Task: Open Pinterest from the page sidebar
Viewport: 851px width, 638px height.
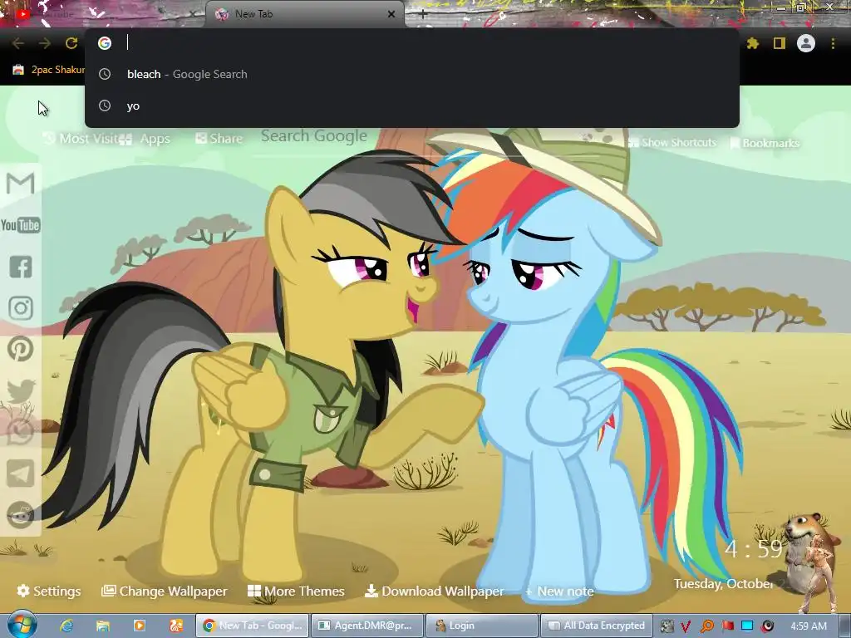Action: click(x=21, y=349)
